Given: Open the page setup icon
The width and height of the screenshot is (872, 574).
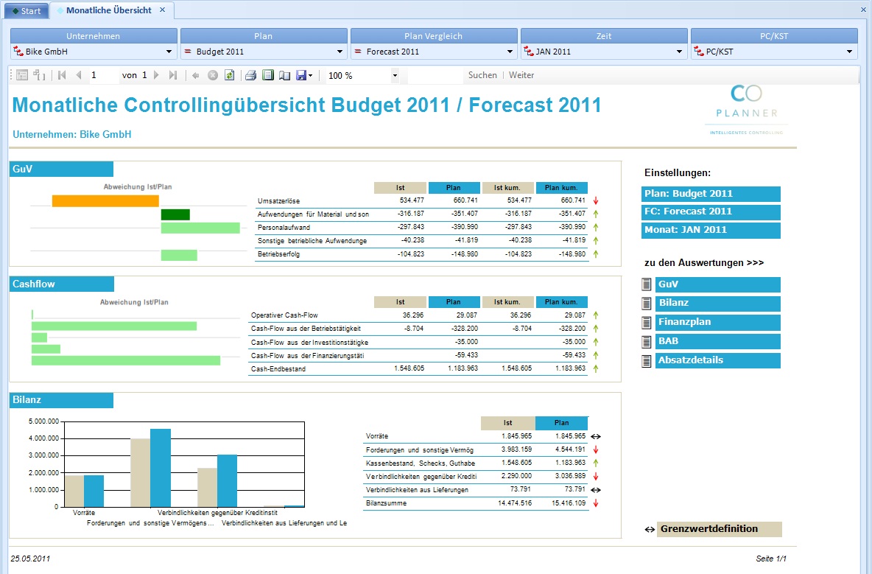Looking at the screenshot, I should pos(285,75).
